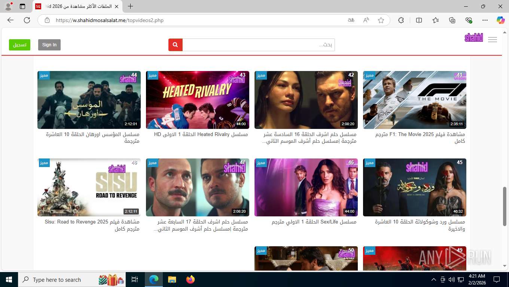Open Sisu: Road to Revenge 2025 title link
This screenshot has height=287, width=509.
92,225
